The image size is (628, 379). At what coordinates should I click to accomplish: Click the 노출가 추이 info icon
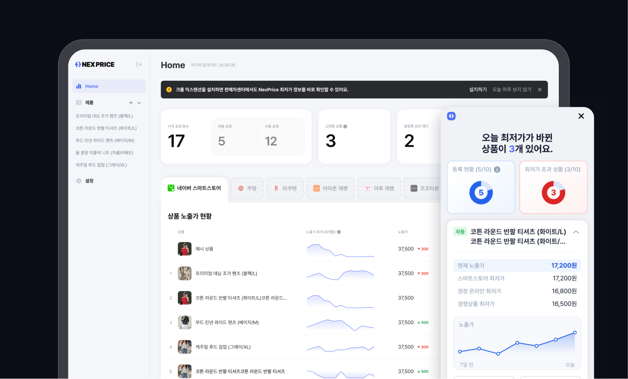pyautogui.click(x=339, y=232)
